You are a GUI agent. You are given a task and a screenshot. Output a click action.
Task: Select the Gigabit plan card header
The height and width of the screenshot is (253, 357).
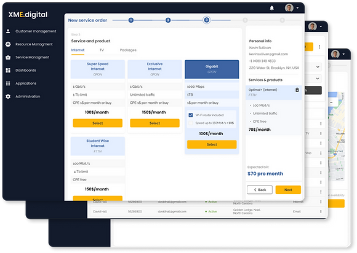coord(212,69)
